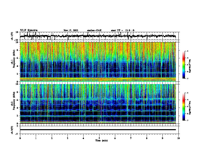The image size is (201, 155).
Task: Click the 'VLF Spectra' plot title
Action: 29,30
